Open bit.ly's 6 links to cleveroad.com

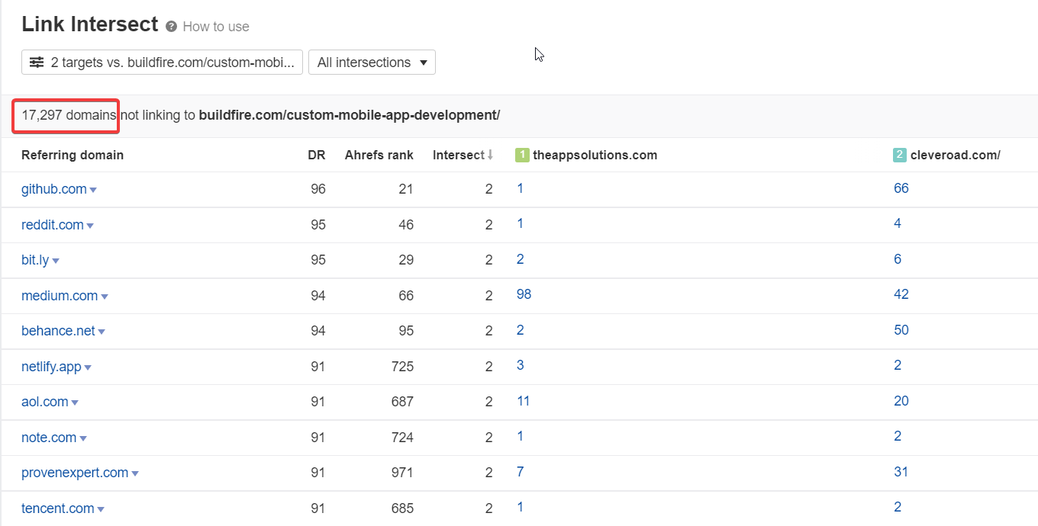point(898,259)
